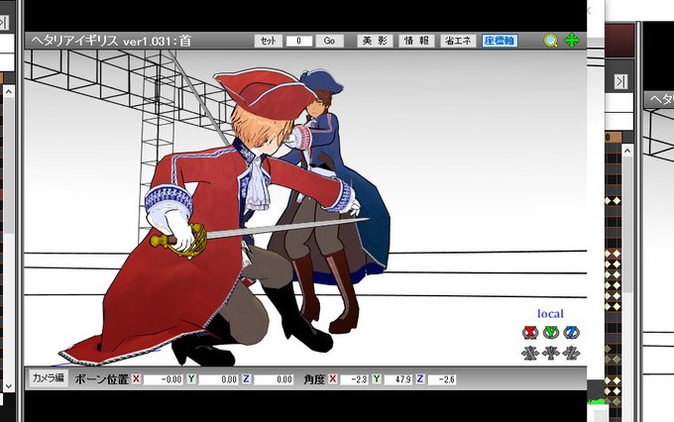Click the red X label beside ボーン位置
This screenshot has height=422, width=674.
click(136, 379)
